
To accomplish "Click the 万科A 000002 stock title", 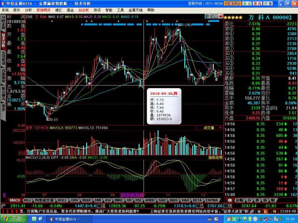I will point(270,17).
